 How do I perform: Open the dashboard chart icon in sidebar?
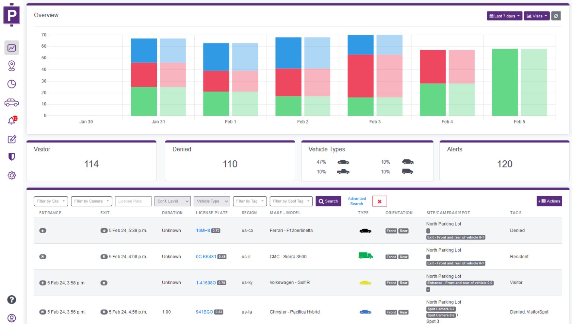(x=12, y=48)
